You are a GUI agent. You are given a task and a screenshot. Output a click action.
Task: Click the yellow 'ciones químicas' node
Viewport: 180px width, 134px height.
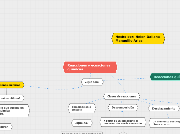tap(12, 85)
